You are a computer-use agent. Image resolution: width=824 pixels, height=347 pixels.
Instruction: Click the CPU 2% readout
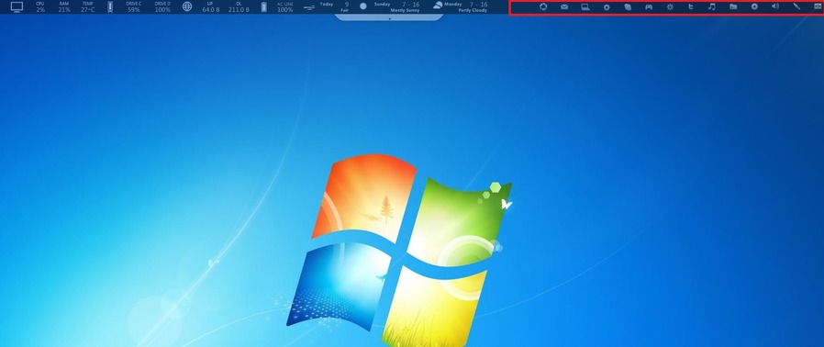pos(40,6)
